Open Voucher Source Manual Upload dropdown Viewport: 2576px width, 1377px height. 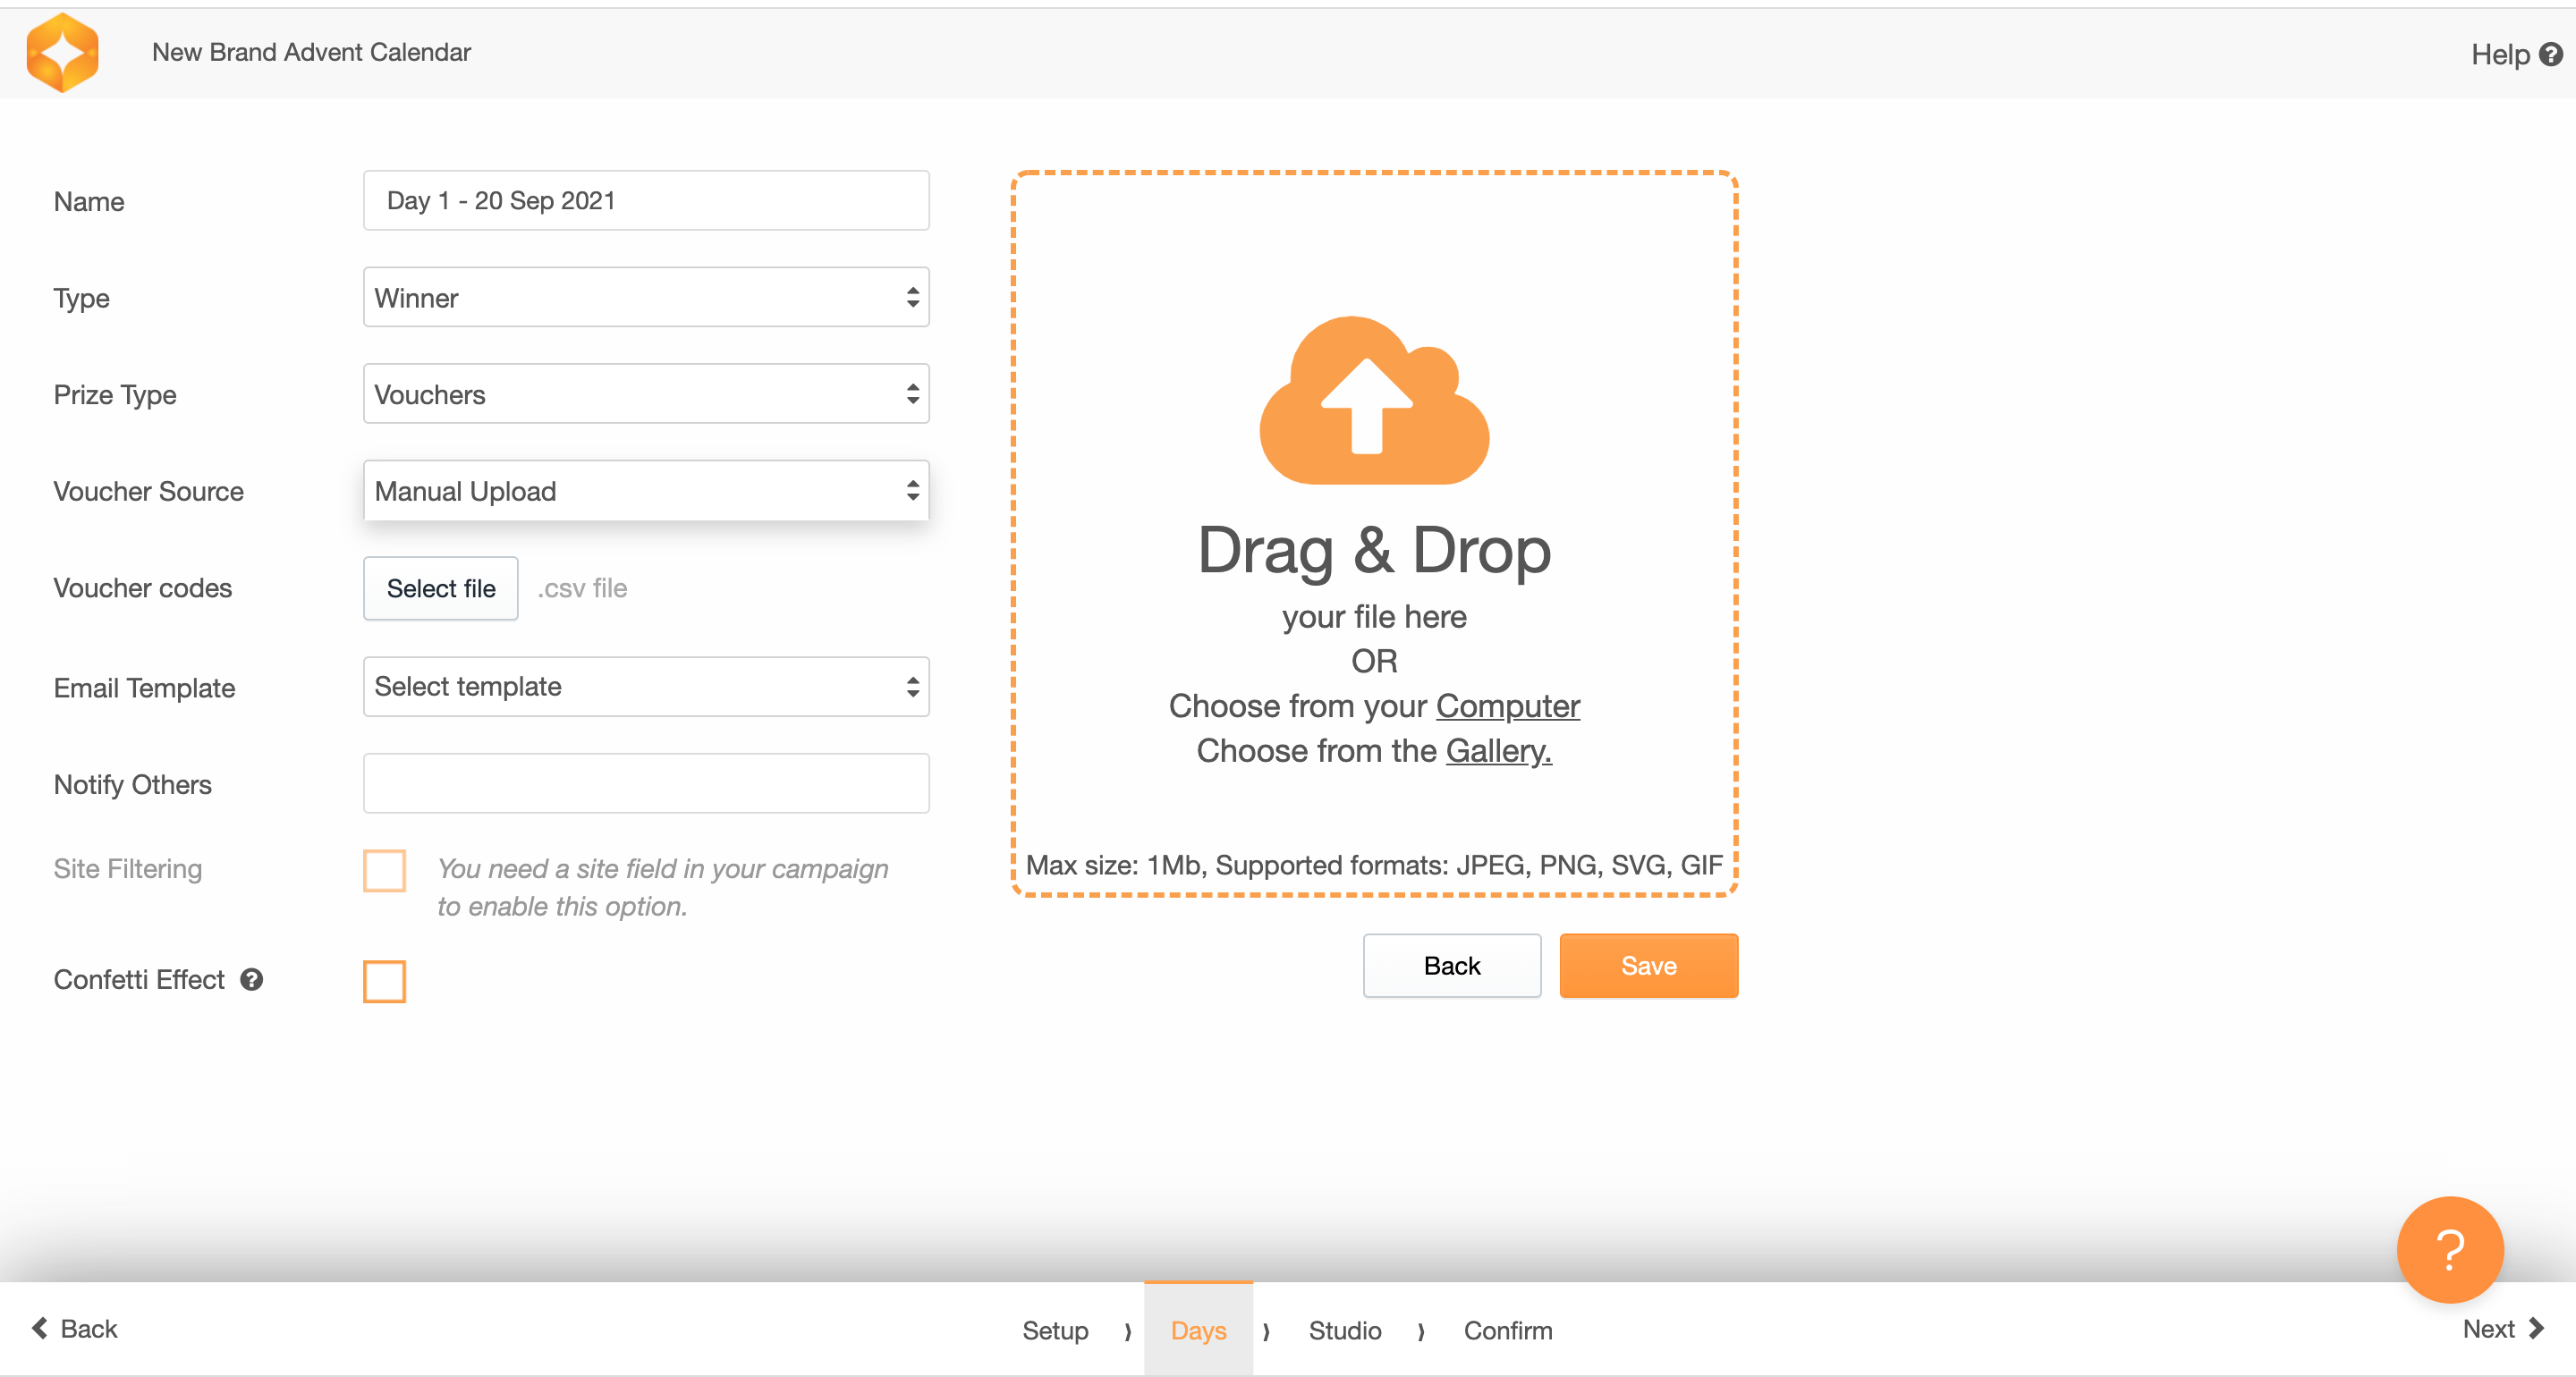[645, 491]
